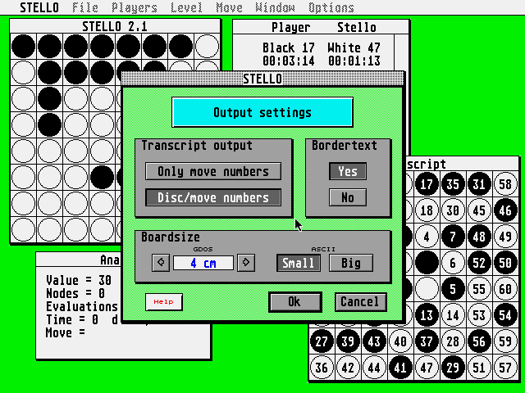Click transcript disc number 56
Screen dimensions: 525x393
point(479,341)
